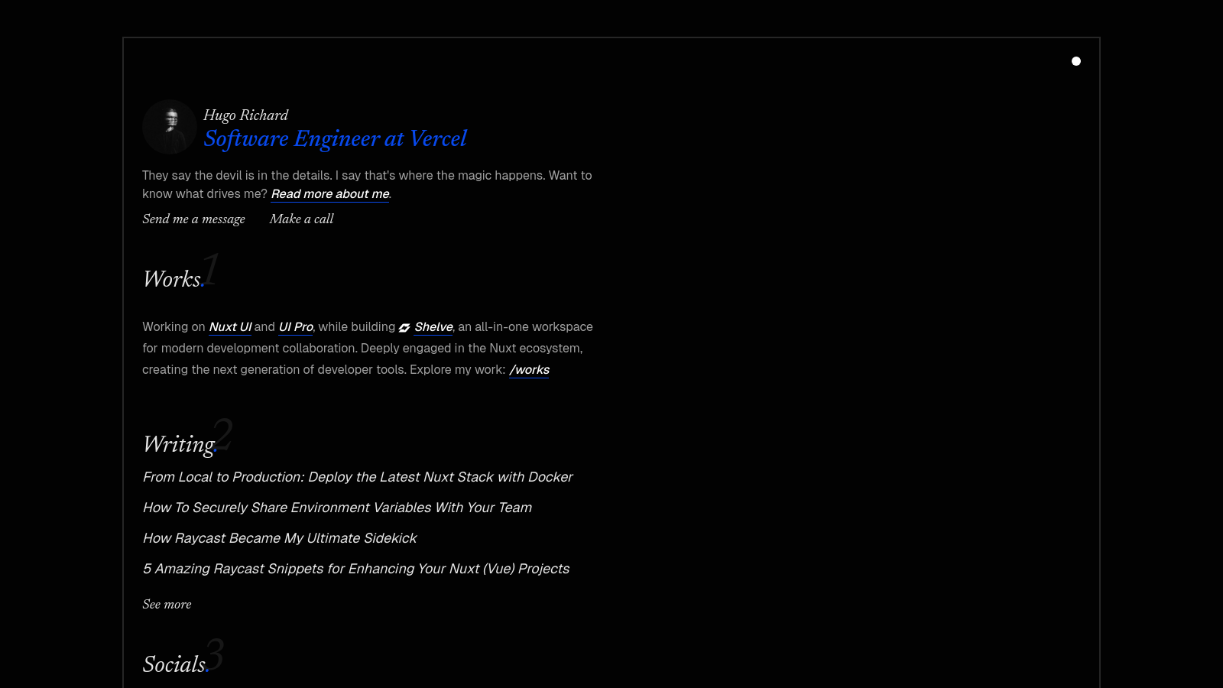1223x688 pixels.
Task: Open the Nuxt Stack with Docker article
Action: [357, 477]
